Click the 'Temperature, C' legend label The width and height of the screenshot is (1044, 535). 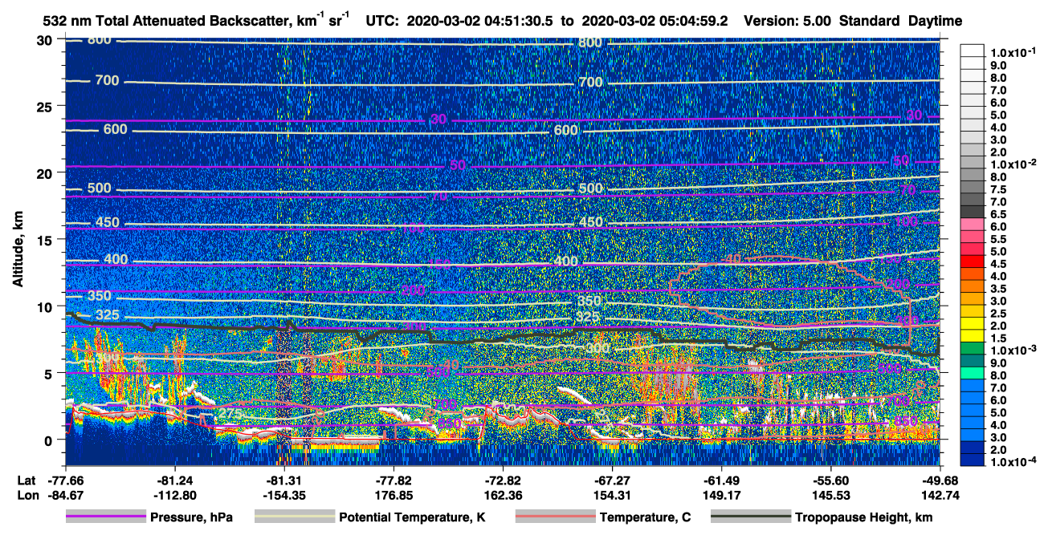(x=645, y=518)
